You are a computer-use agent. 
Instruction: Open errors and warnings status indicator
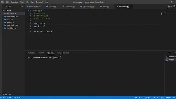click(16, 98)
